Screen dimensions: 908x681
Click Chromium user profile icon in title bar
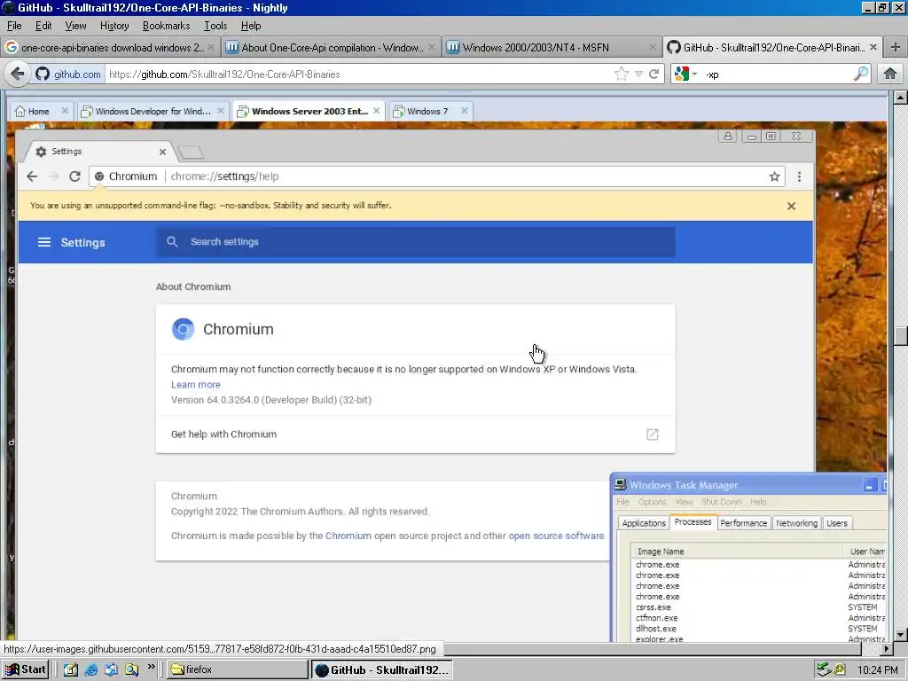point(728,136)
